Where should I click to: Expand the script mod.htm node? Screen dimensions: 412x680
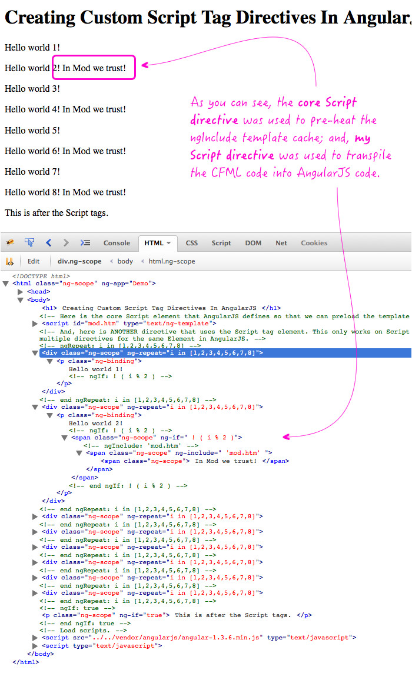(35, 324)
